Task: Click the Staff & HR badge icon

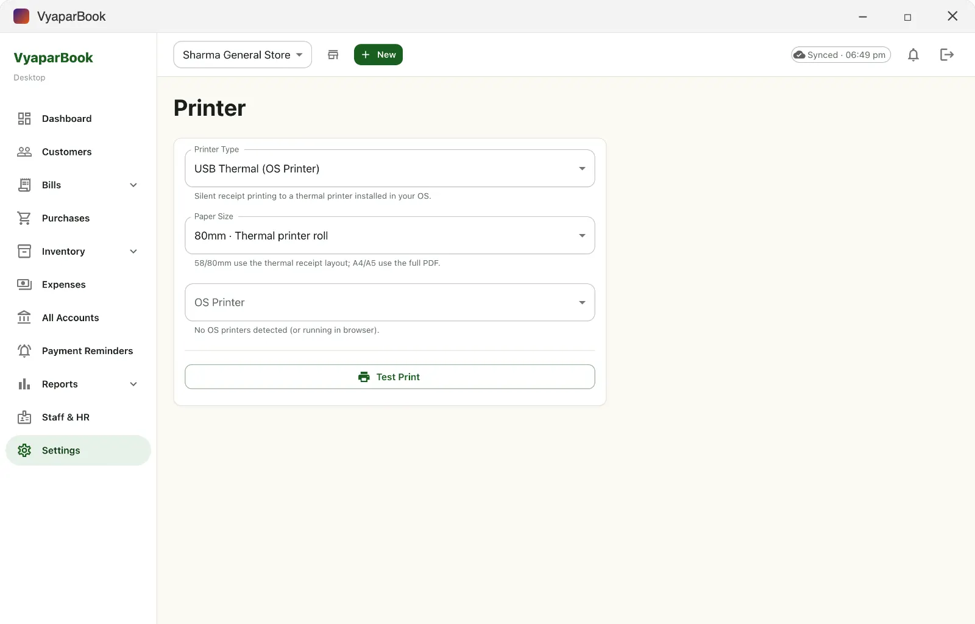Action: coord(24,417)
